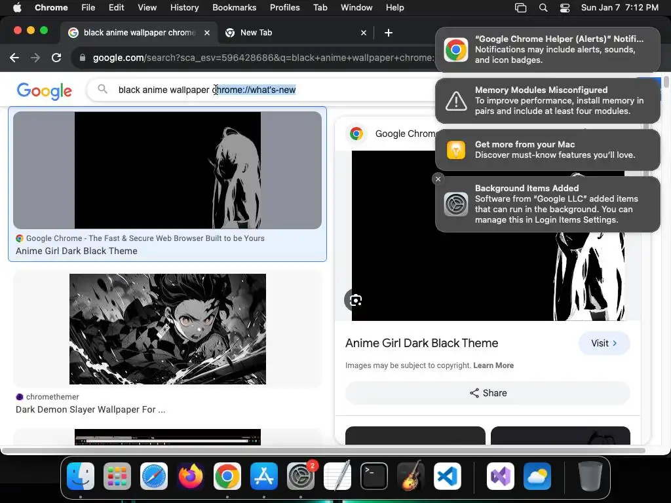
Task: Open the Window menu
Action: (x=356, y=8)
